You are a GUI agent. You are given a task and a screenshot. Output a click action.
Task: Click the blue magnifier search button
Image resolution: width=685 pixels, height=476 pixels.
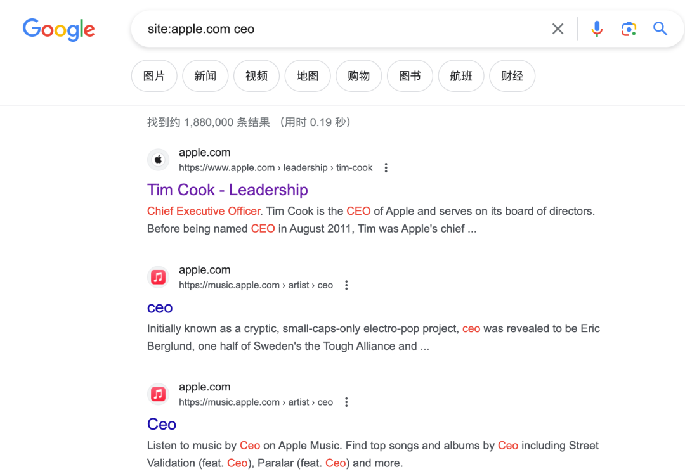660,29
